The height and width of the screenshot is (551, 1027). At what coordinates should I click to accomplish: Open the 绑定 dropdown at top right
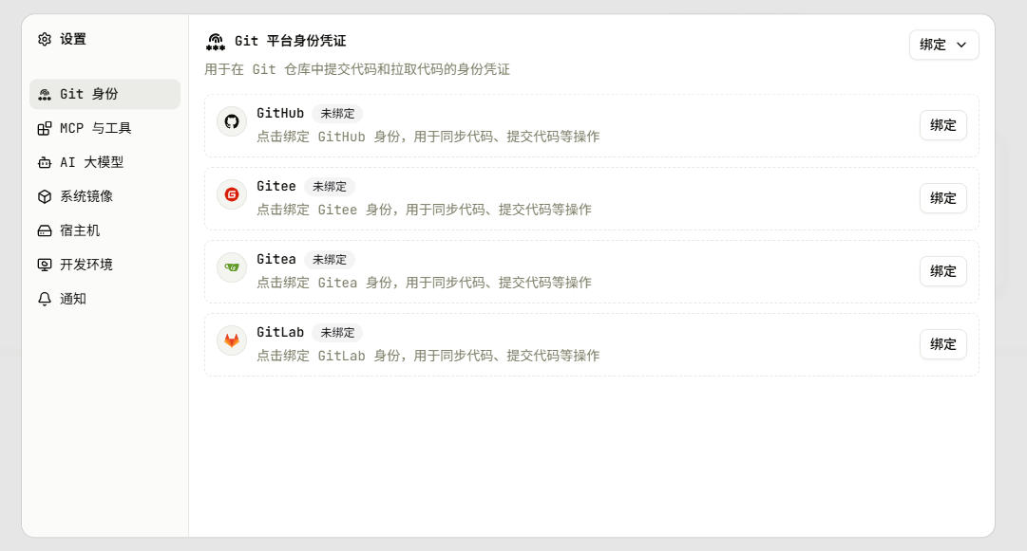tap(943, 45)
